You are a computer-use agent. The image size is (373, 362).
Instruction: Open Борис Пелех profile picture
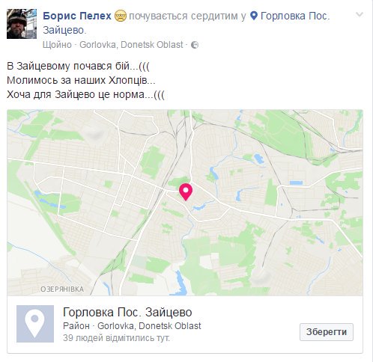tap(22, 24)
